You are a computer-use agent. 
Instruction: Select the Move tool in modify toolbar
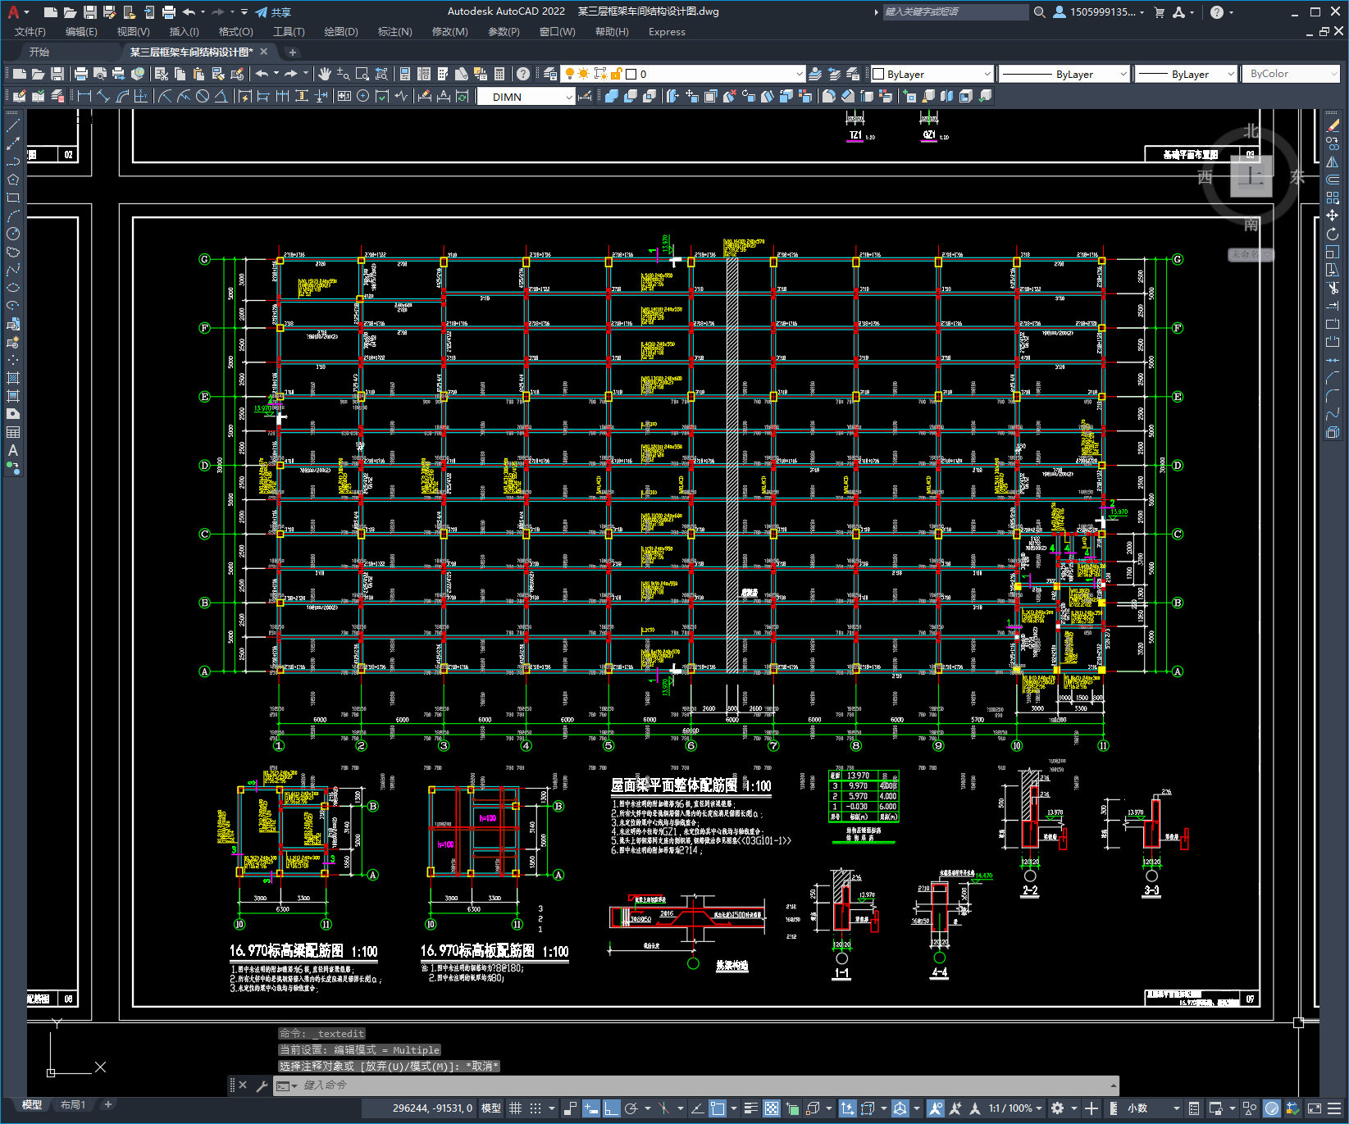[x=1333, y=216]
